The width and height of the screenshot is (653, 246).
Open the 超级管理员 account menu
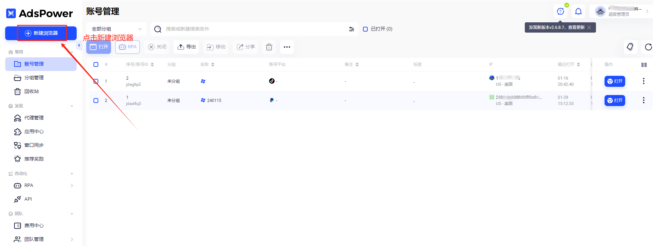click(x=621, y=11)
